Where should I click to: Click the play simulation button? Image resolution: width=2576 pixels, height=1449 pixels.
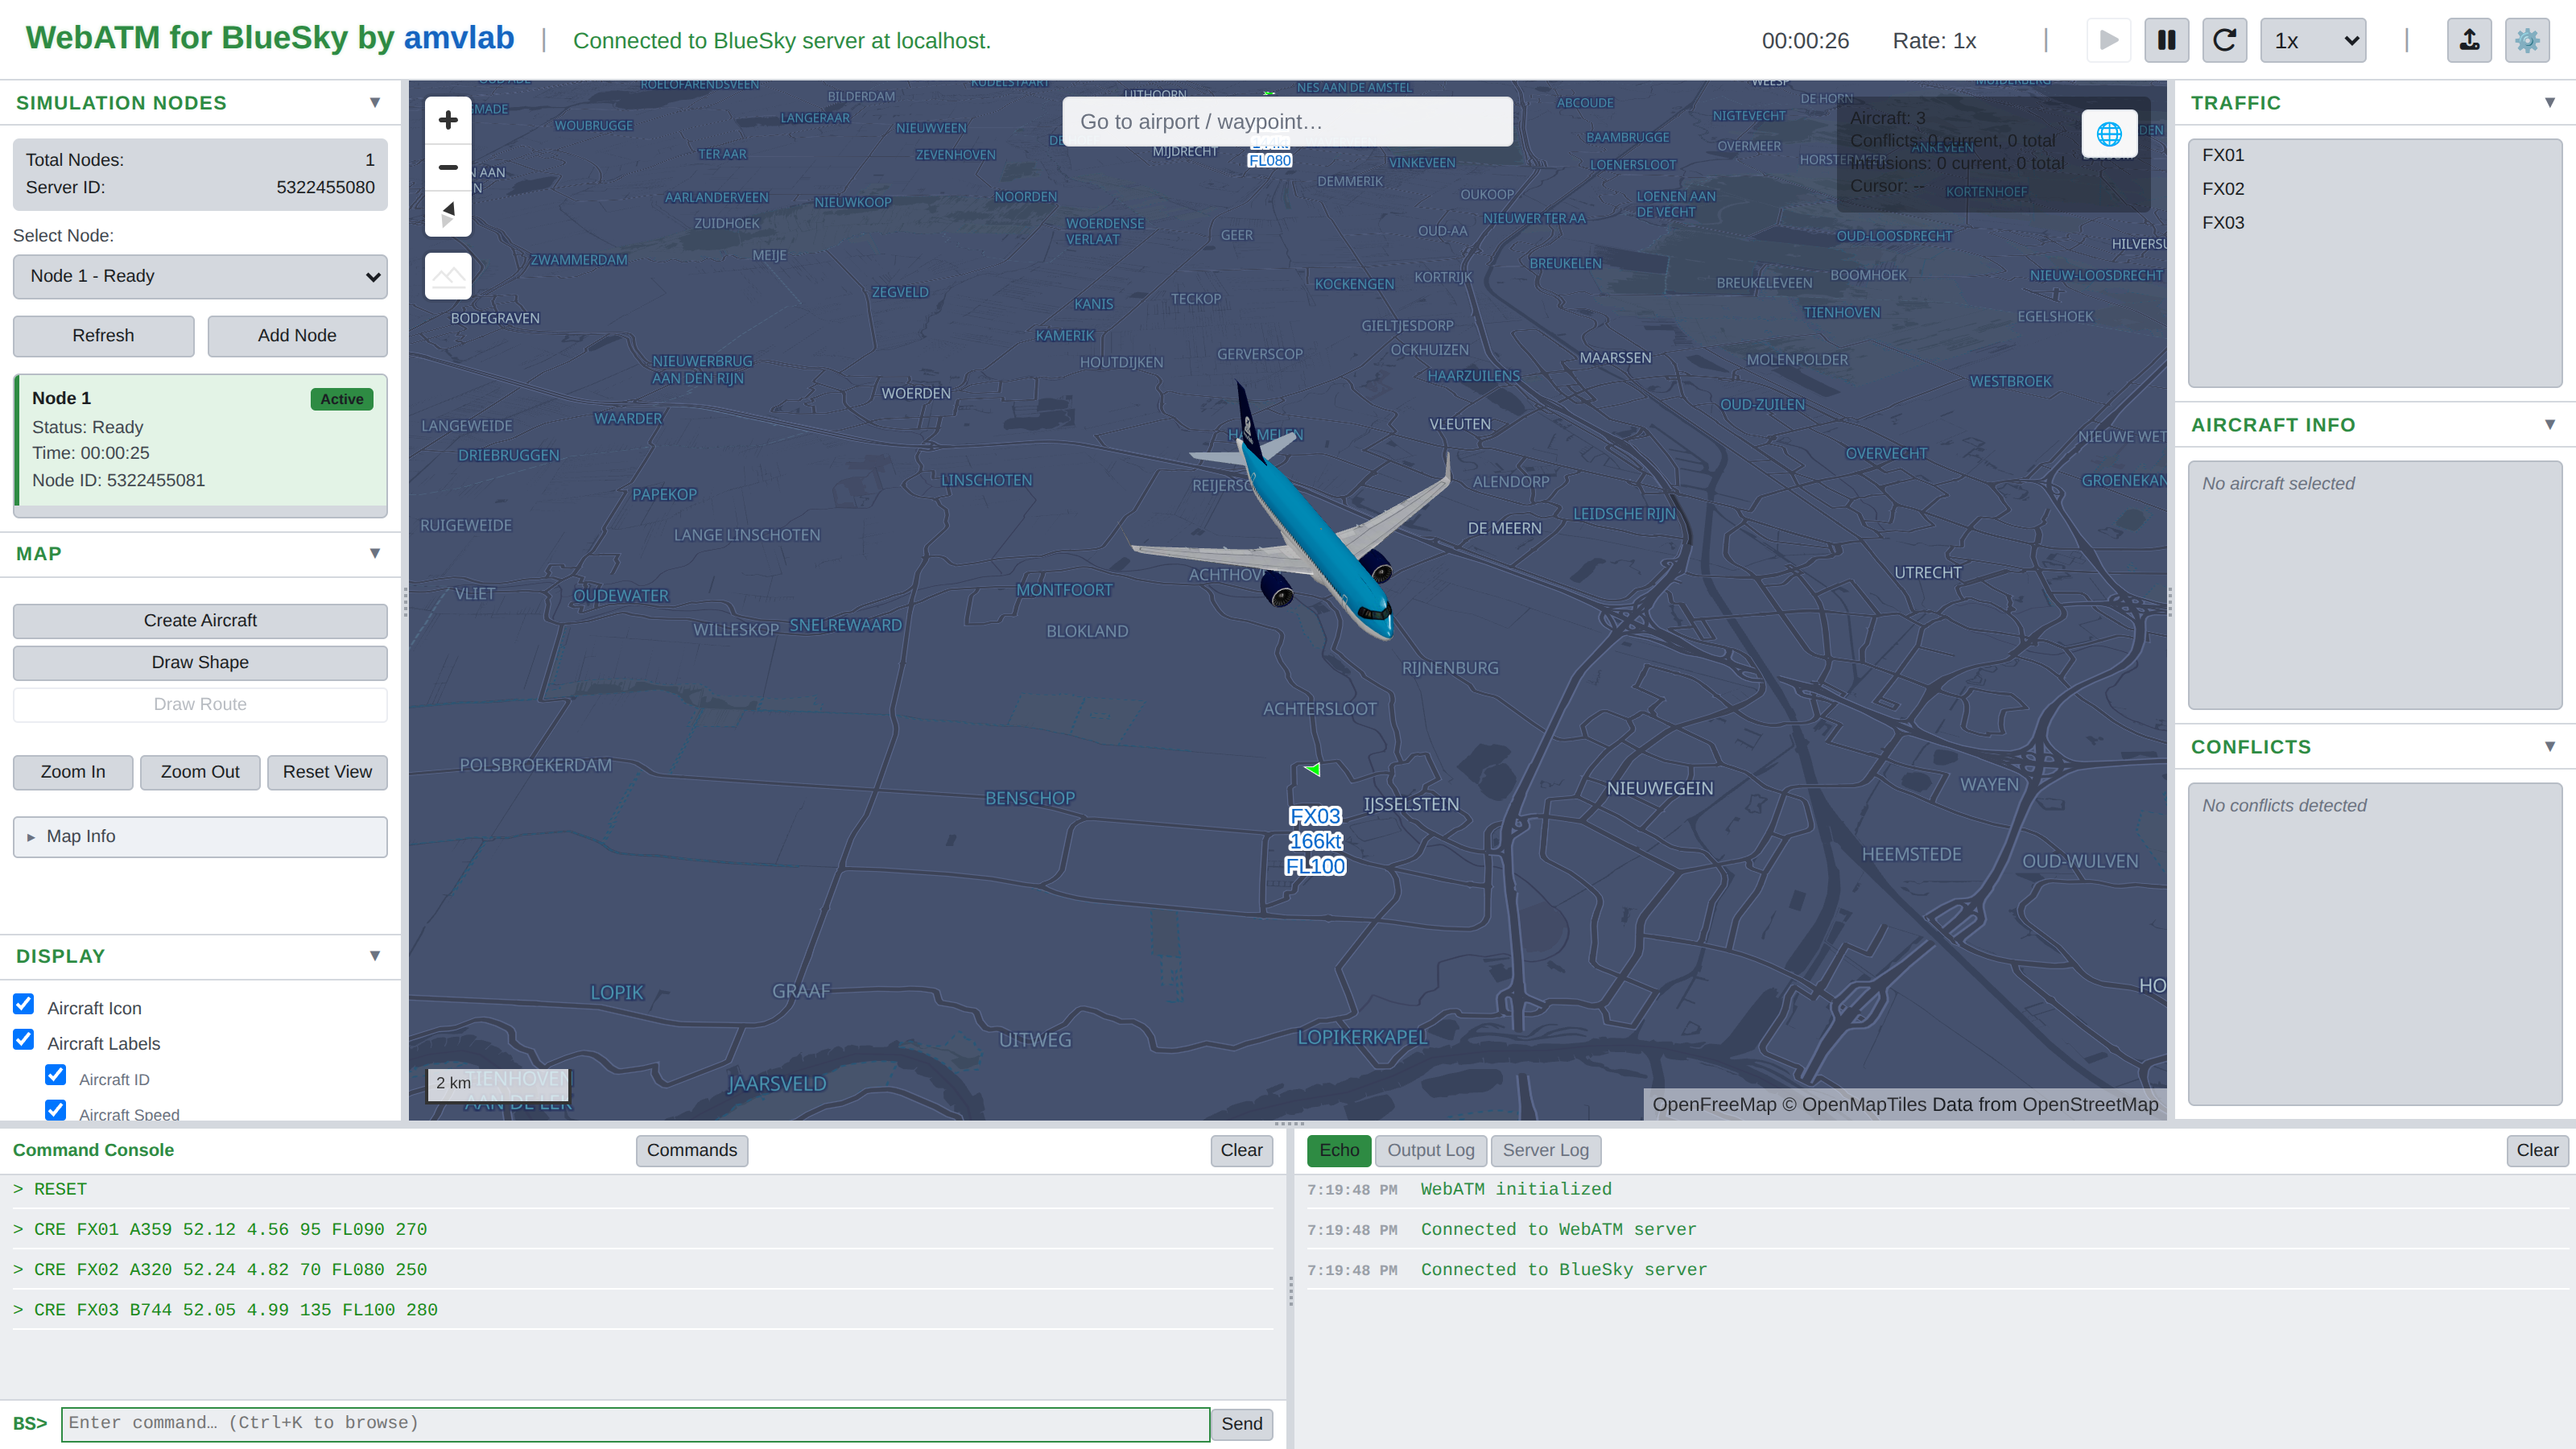click(x=2109, y=40)
